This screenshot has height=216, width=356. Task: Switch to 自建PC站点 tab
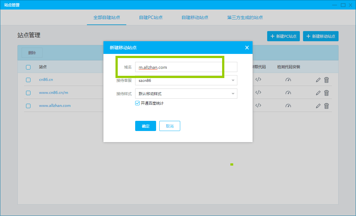click(x=151, y=17)
